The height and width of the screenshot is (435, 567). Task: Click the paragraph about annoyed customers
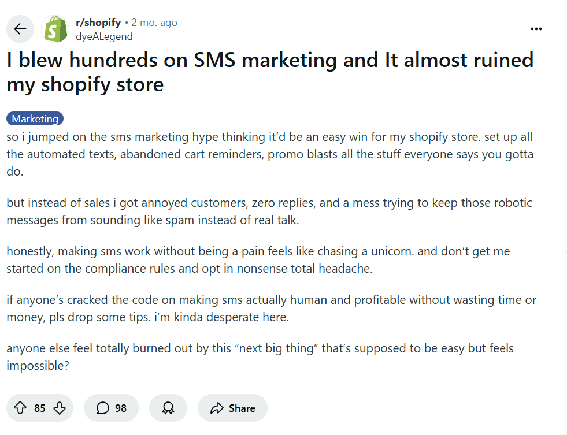270,211
